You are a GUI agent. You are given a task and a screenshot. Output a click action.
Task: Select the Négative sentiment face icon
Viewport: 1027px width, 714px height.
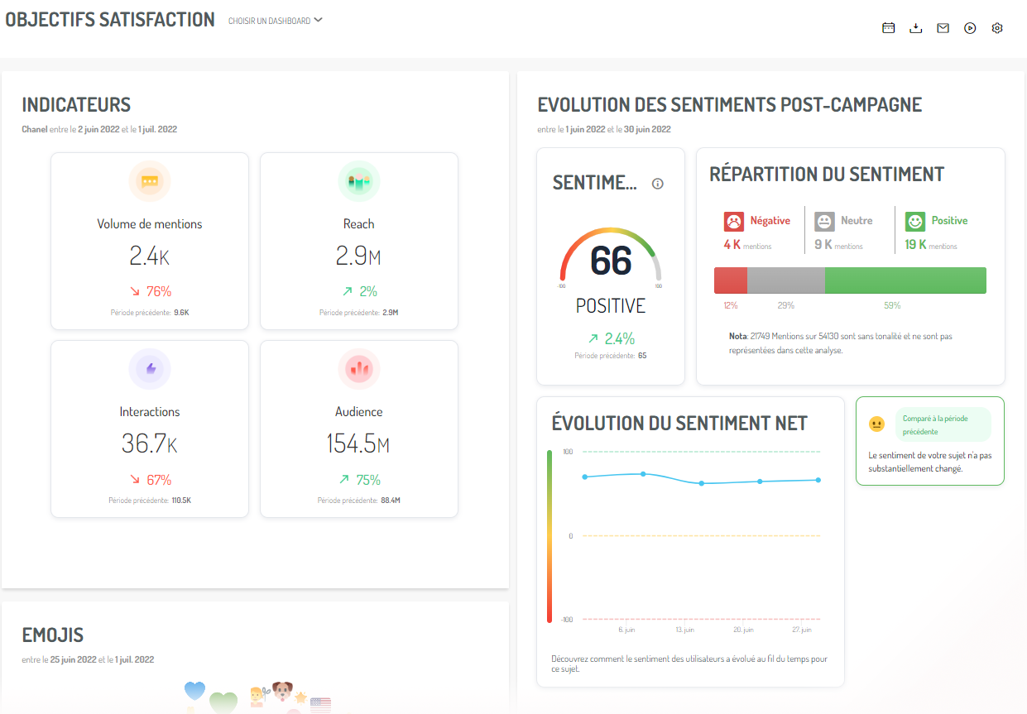[x=734, y=221]
